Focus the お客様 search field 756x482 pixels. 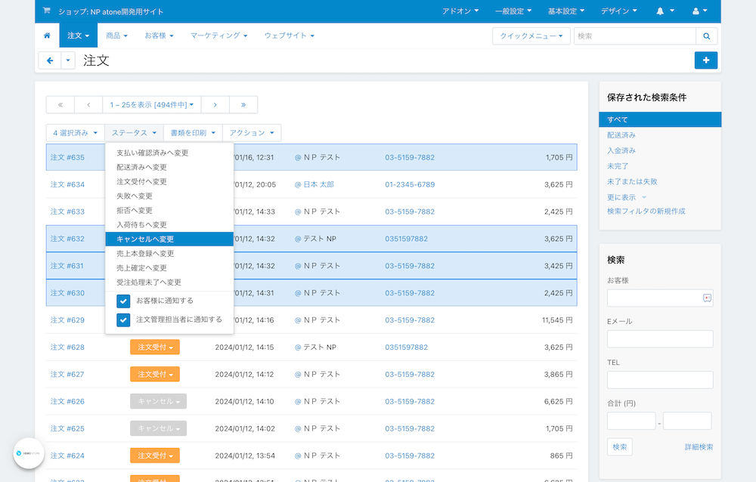(x=660, y=298)
